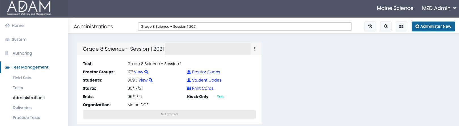Click the Home house icon in sidebar

tap(7, 25)
